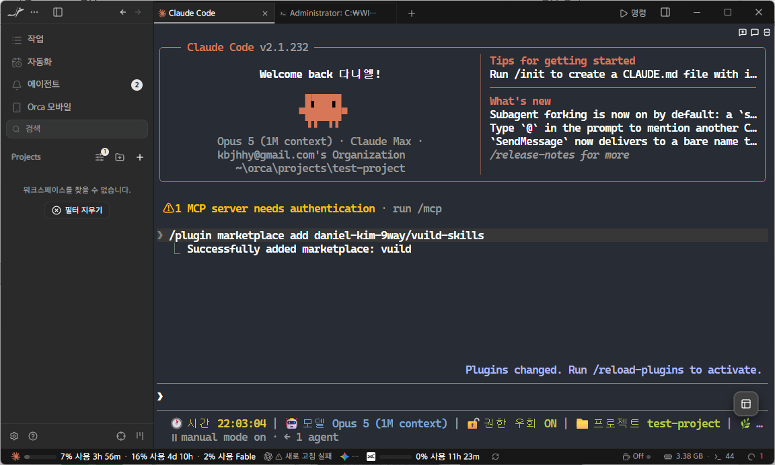Click the crosshair locate icon in sidebar footer
Image resolution: width=775 pixels, height=465 pixels.
tap(121, 436)
